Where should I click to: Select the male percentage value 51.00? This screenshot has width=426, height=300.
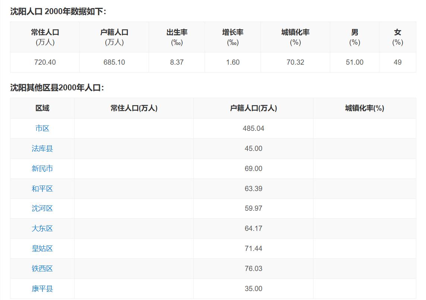[x=354, y=62]
